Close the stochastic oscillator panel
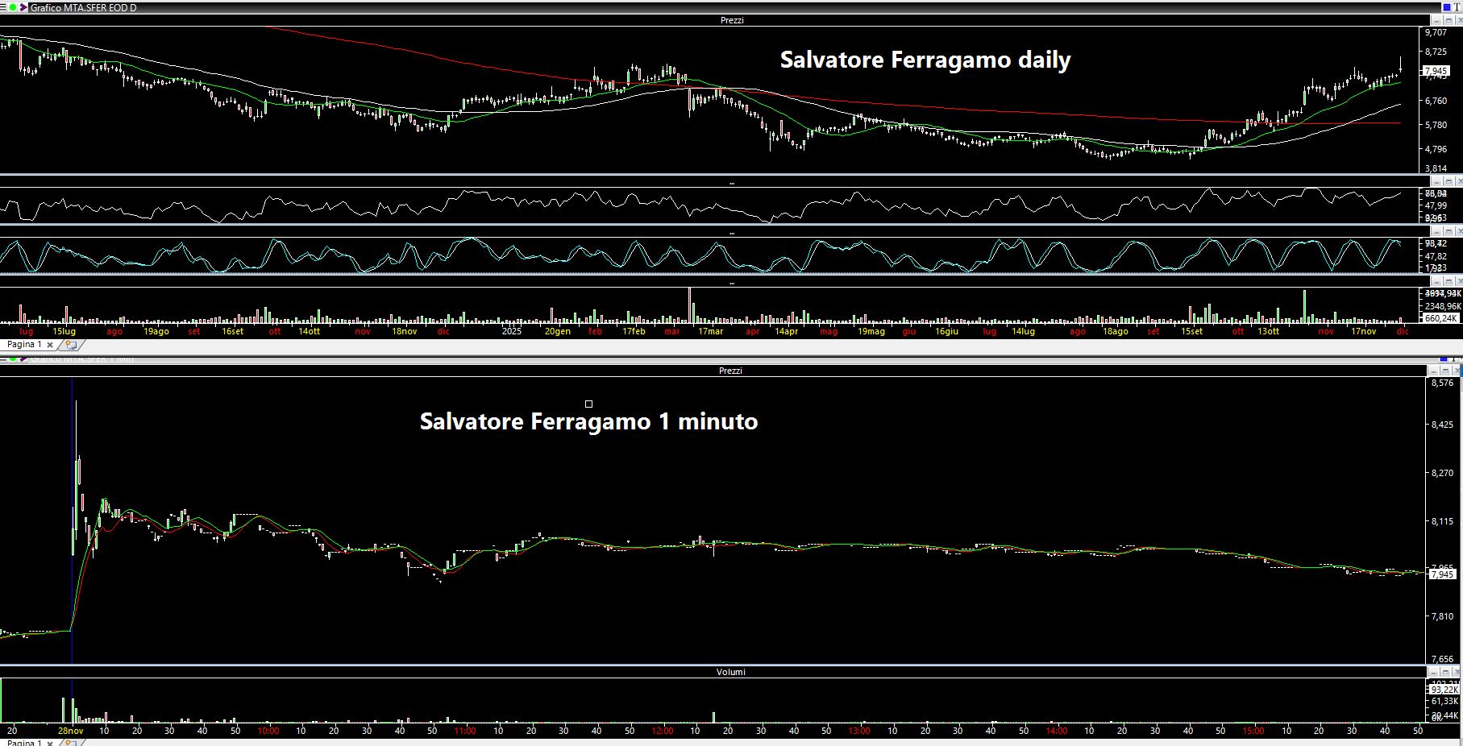 click(x=1458, y=231)
